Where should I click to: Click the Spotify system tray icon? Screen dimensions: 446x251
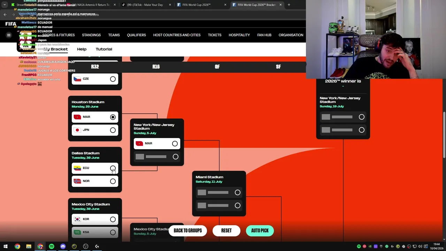[x=359, y=246]
